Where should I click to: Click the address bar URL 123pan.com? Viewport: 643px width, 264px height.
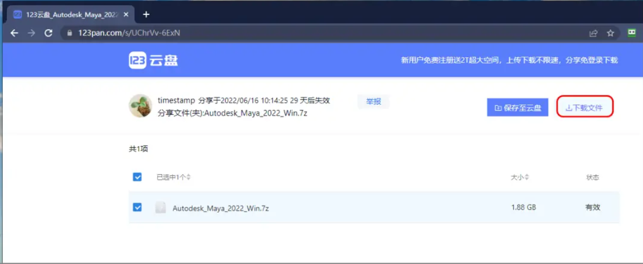coord(129,33)
